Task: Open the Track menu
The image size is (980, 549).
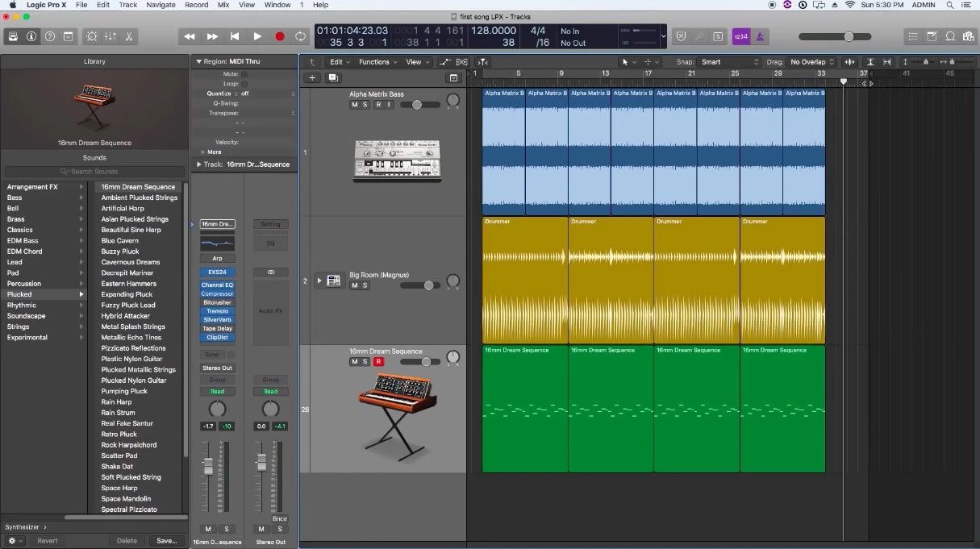Action: coord(127,5)
